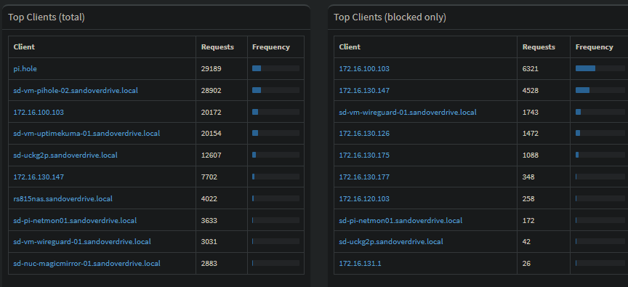Click frequency bar for blocked 172.16.100.103
Viewport: 628px width, 287px height.
pyautogui.click(x=600, y=68)
